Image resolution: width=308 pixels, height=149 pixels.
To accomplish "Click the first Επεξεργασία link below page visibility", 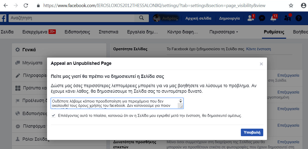I will tap(288, 75).
